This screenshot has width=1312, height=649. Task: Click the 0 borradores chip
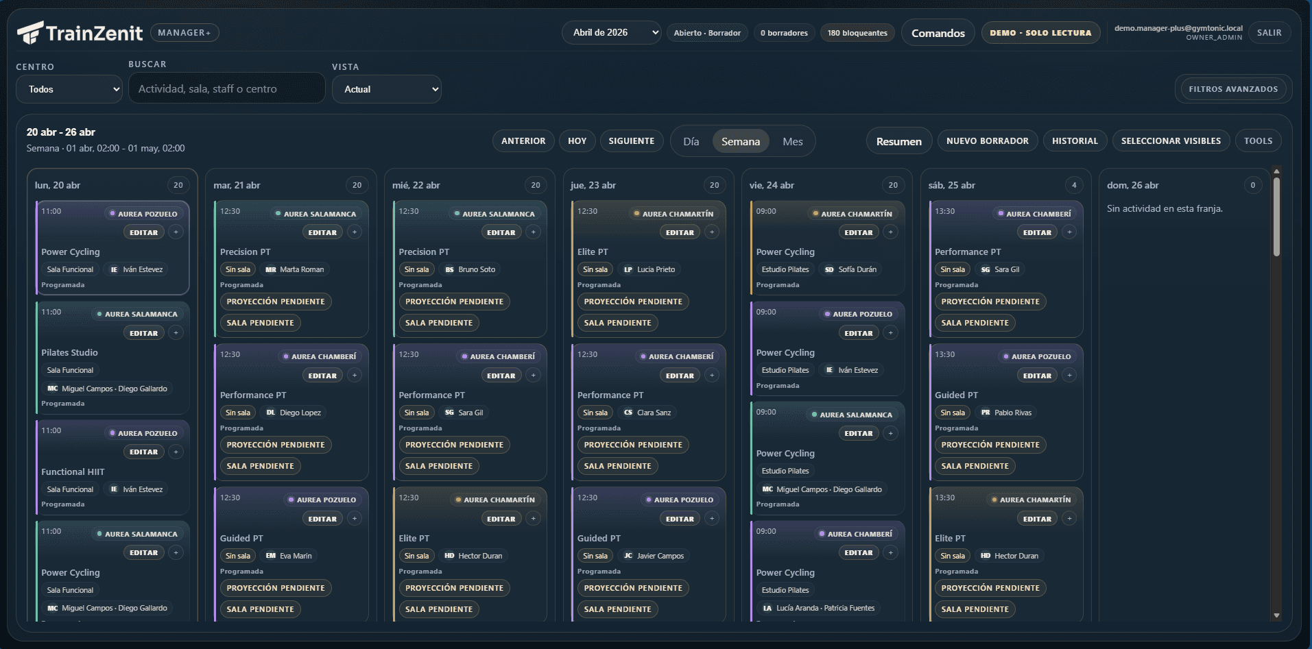[x=784, y=33]
